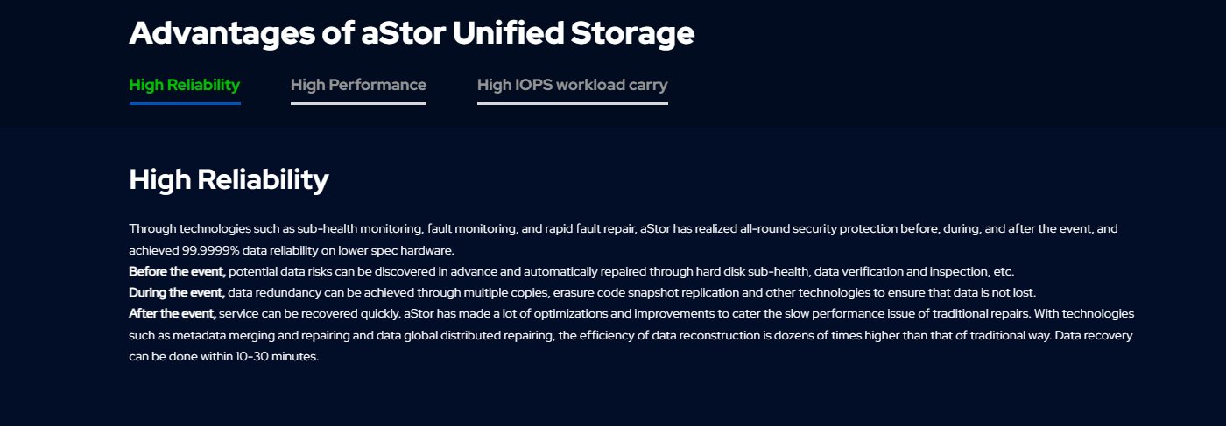Viewport: 1226px width, 426px height.
Task: Click the '99.9999% data reliability' text
Action: 250,250
